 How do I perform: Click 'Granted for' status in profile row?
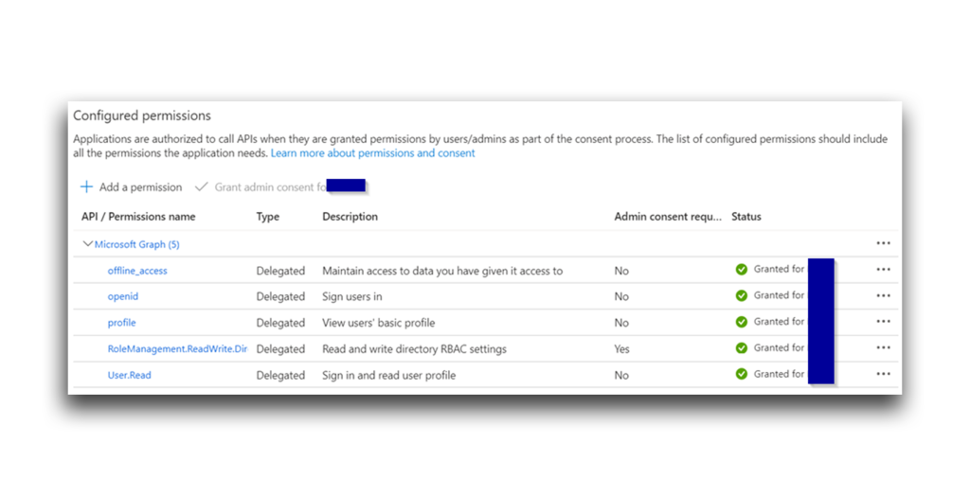[779, 321]
